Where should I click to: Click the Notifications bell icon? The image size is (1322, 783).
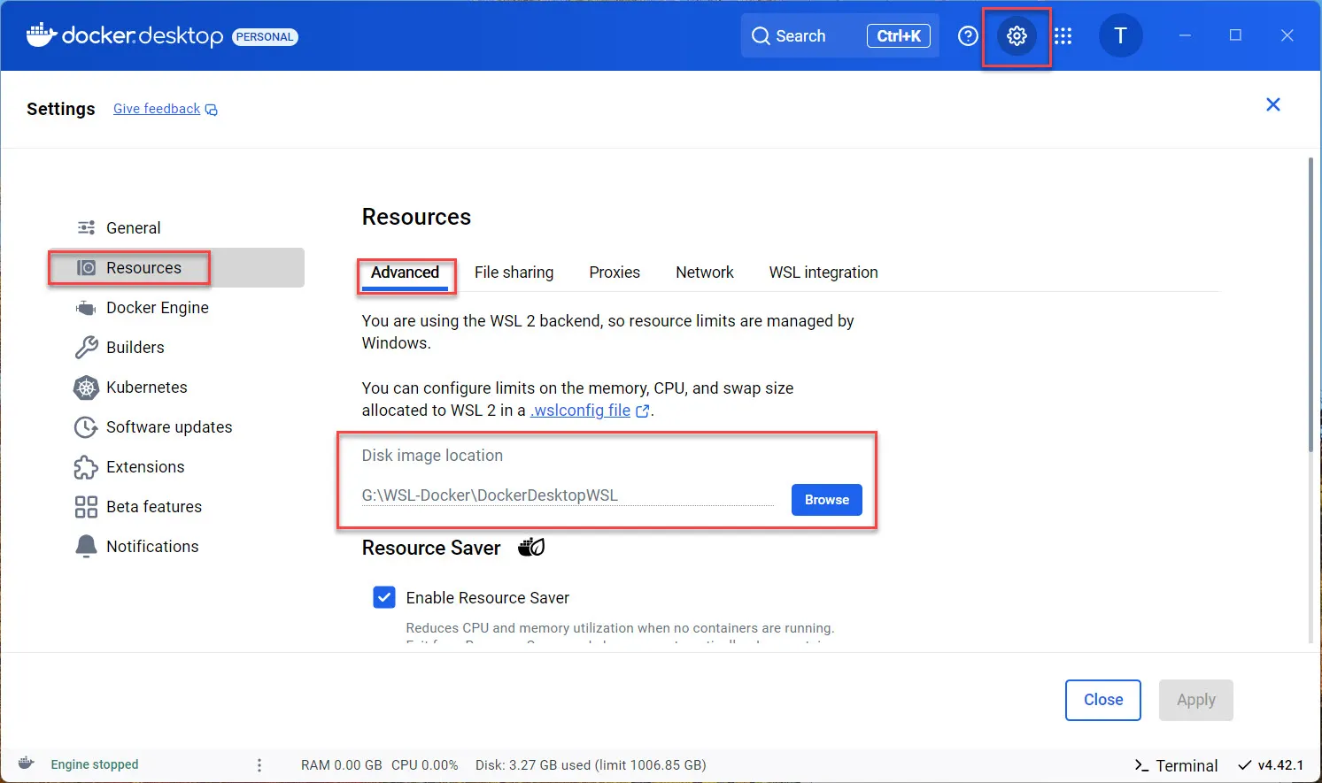[85, 546]
